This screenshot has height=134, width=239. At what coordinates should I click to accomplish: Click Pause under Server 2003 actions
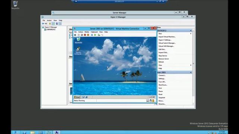click(x=161, y=91)
